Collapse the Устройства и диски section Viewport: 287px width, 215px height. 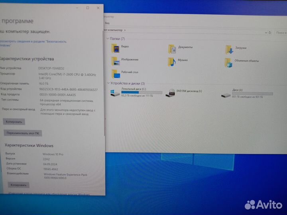click(x=108, y=83)
